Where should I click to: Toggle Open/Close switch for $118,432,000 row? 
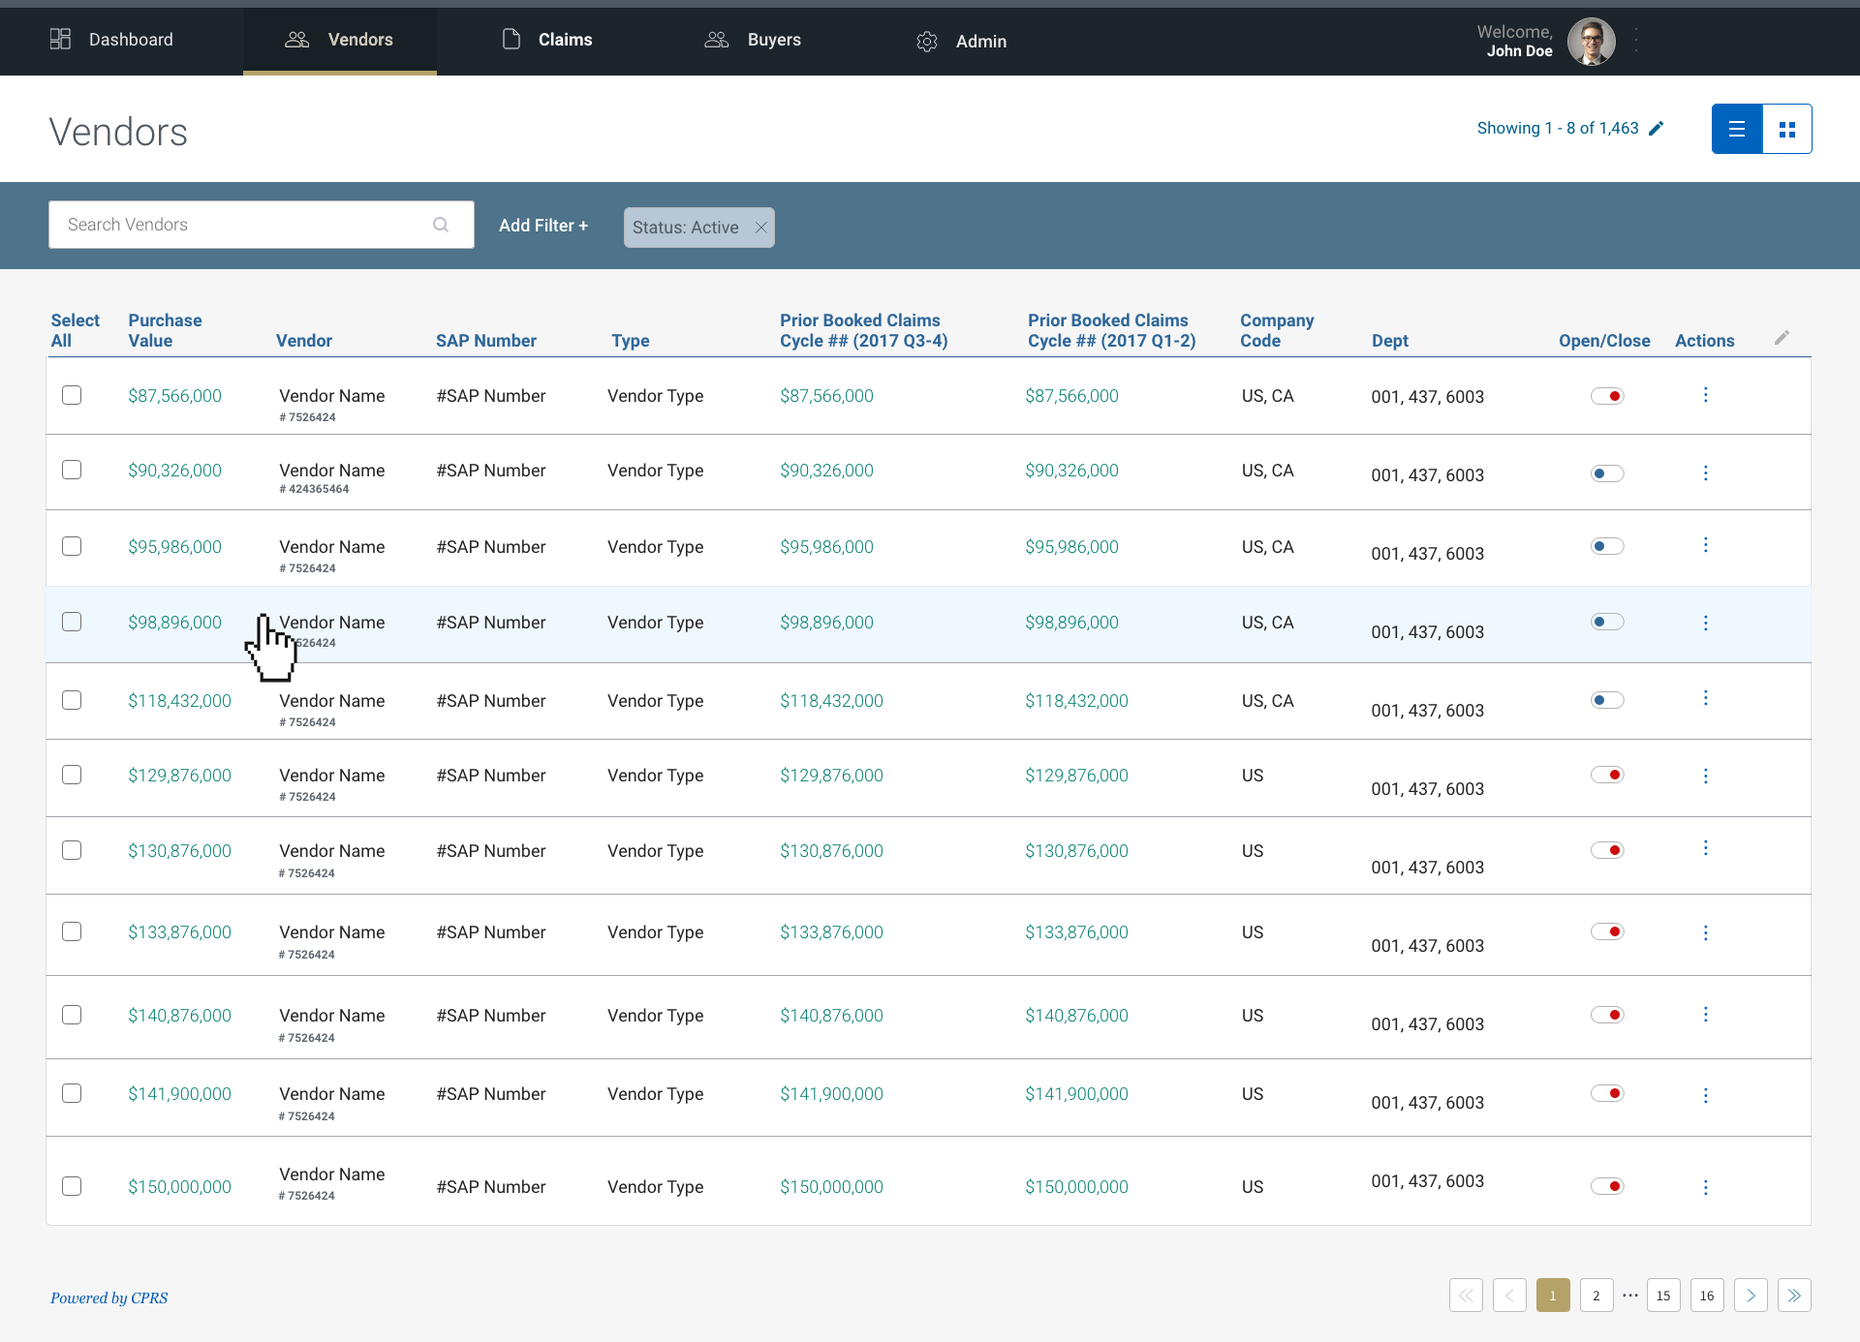pos(1607,700)
